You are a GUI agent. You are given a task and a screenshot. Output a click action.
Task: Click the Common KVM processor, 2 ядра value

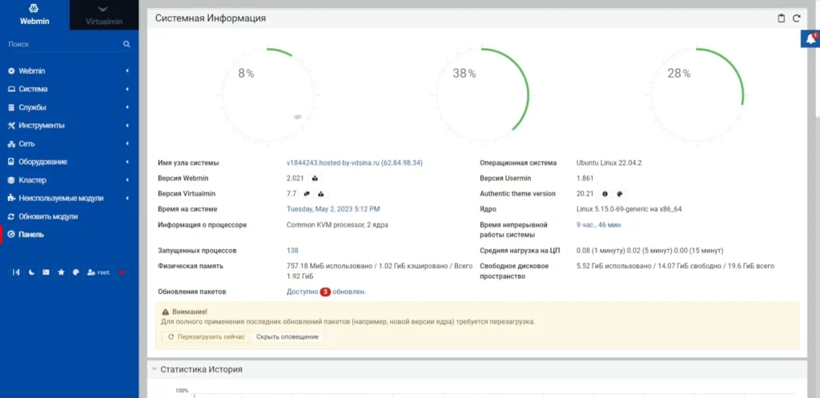[x=337, y=225]
